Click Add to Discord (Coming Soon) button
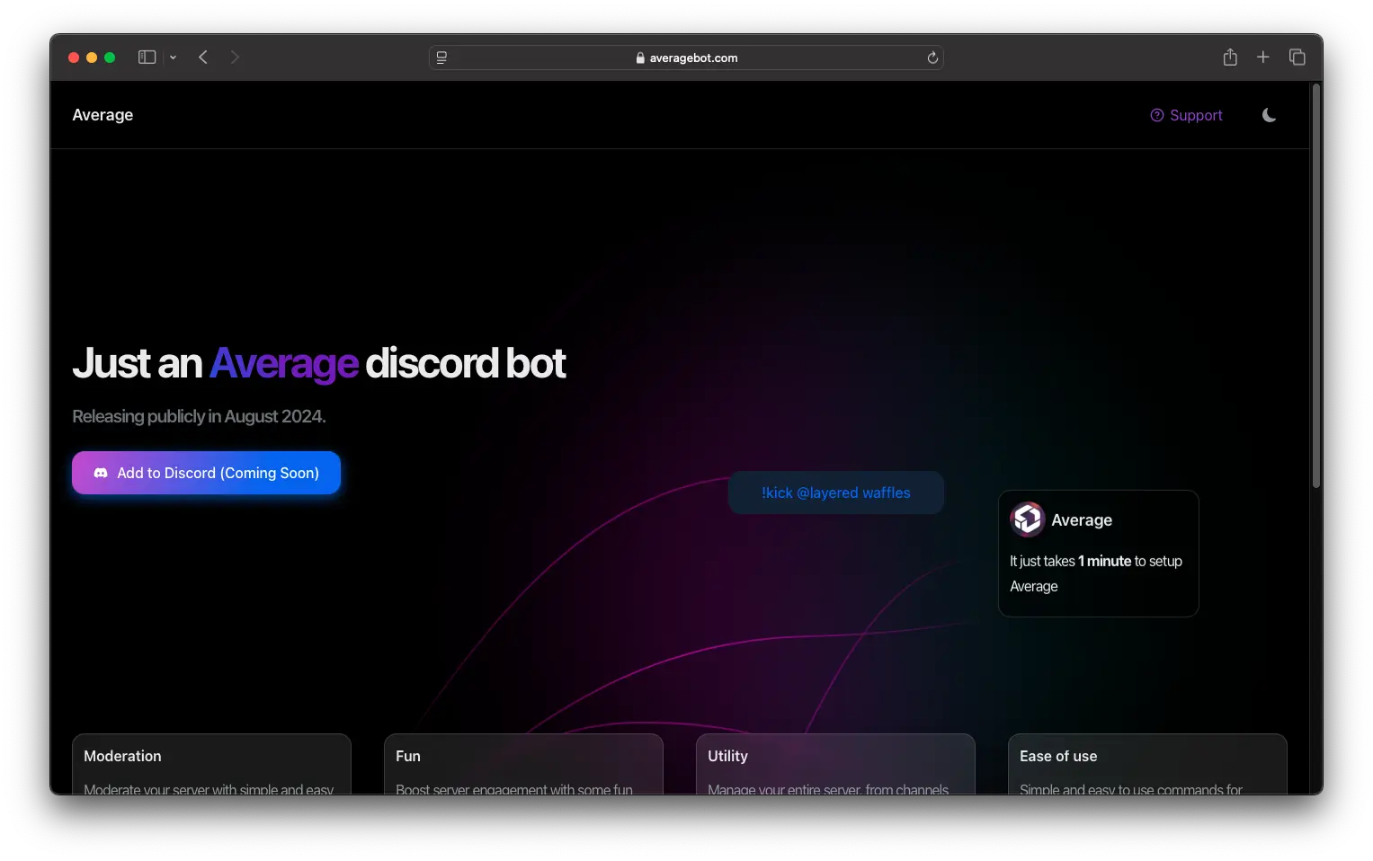 pos(206,473)
